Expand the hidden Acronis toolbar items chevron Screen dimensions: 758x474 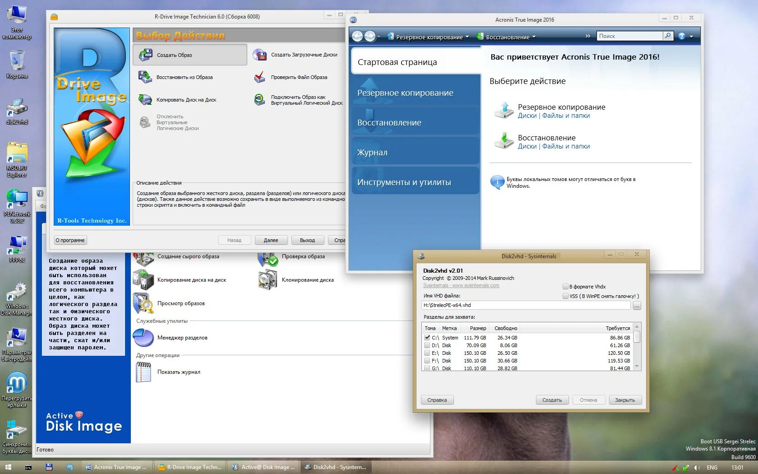(588, 36)
